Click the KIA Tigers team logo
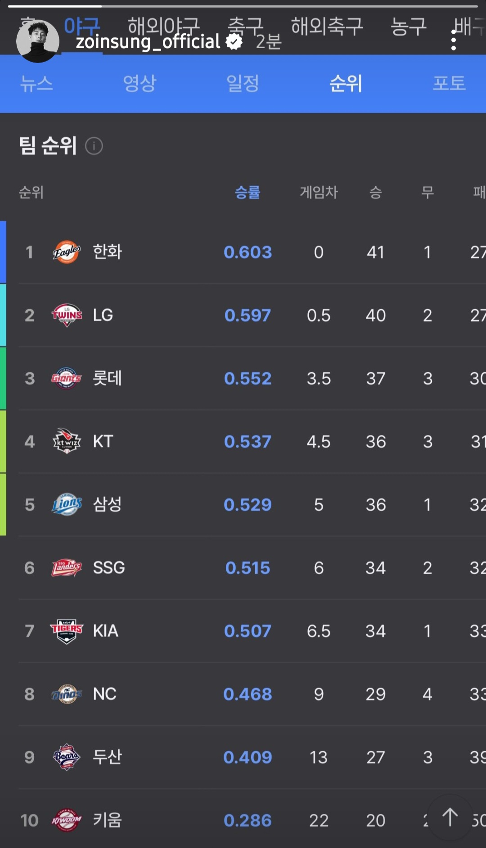Viewport: 486px width, 848px height. [67, 631]
